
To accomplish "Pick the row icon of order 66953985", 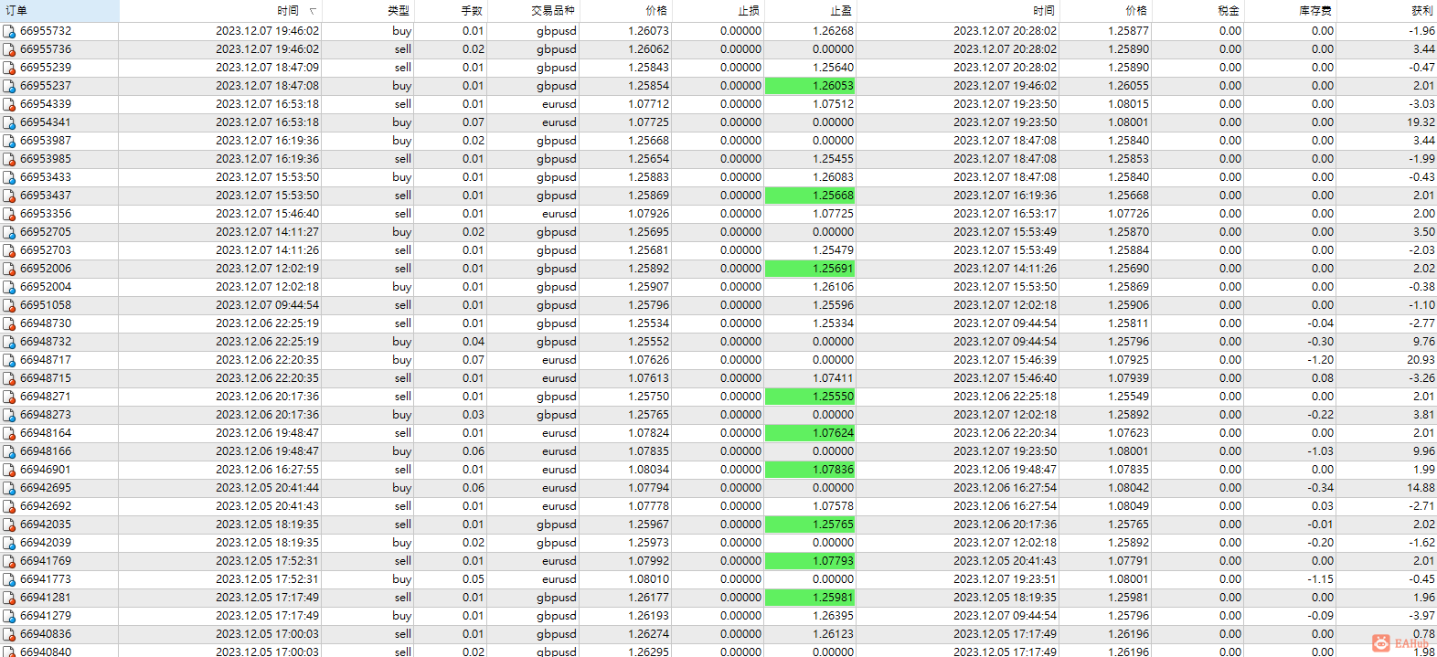I will [9, 159].
